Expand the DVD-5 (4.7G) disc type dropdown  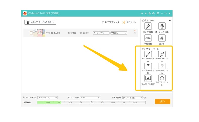[47, 98]
